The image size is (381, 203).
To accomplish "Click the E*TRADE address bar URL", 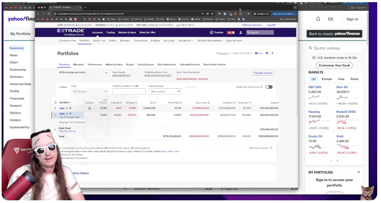I will click(x=91, y=14).
